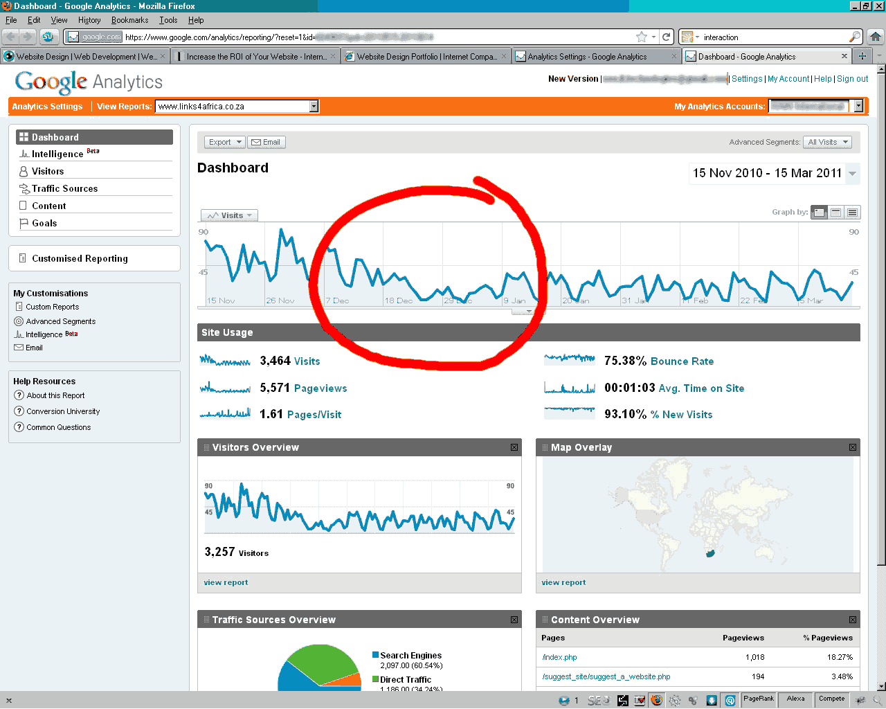Screen dimensions: 886x709
Task: Click the spider icon in the status bar
Action: 860,700
